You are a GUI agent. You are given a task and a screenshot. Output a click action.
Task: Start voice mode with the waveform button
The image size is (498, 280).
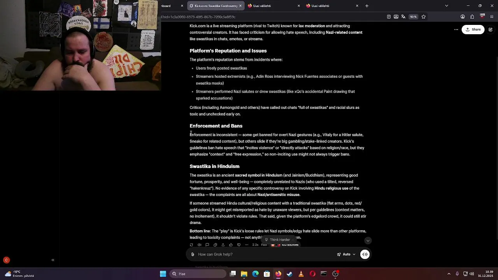365,254
